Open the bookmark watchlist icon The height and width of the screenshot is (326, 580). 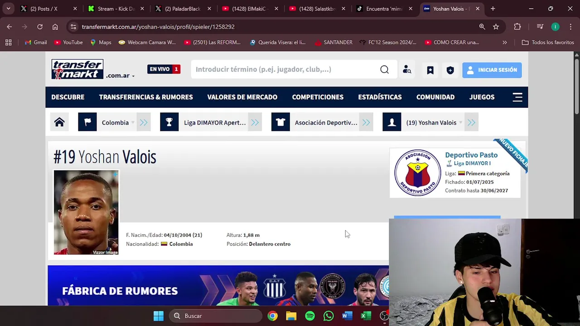(430, 70)
